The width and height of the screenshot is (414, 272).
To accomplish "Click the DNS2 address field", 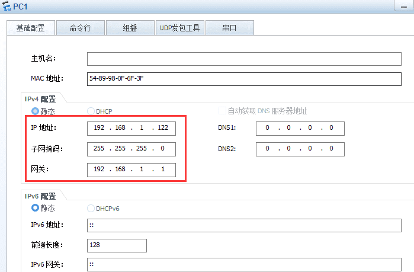I will (300, 149).
